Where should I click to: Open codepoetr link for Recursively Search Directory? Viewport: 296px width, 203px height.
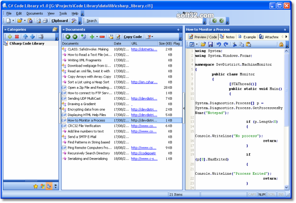tap(144, 153)
